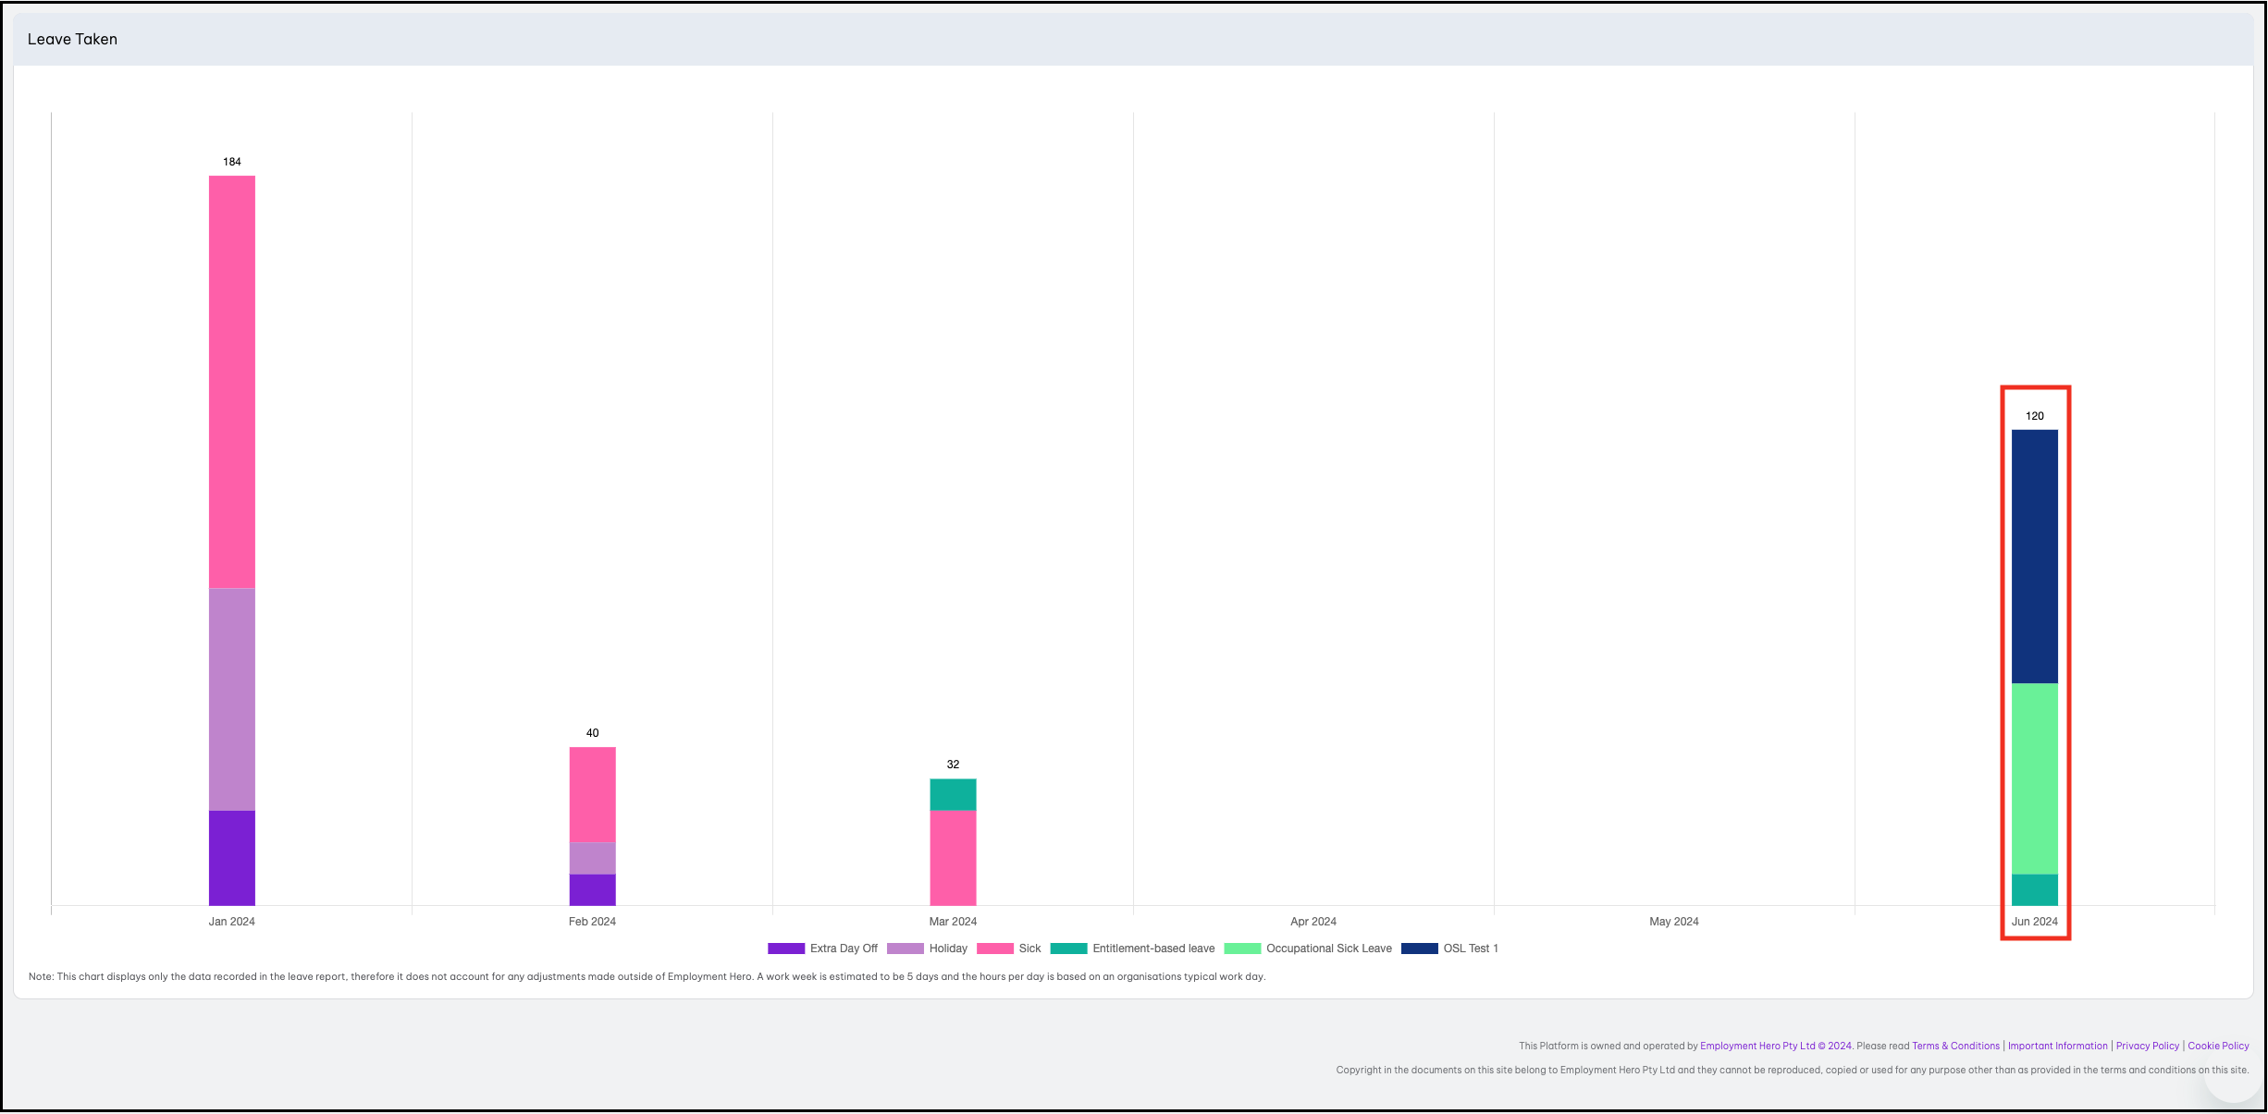This screenshot has width=2268, height=1114.
Task: Toggle the Holiday legend swatch
Action: [905, 949]
